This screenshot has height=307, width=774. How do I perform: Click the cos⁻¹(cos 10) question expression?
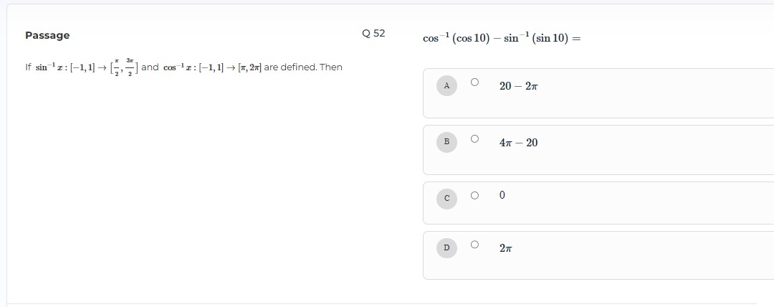(502, 38)
